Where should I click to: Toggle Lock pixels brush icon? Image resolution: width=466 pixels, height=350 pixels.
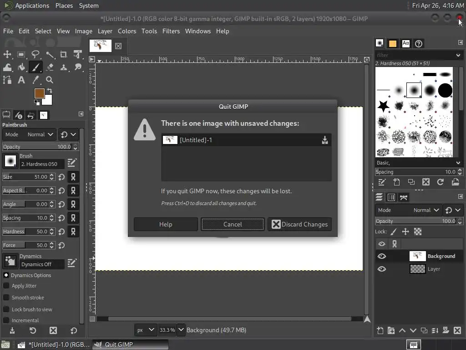(x=394, y=232)
